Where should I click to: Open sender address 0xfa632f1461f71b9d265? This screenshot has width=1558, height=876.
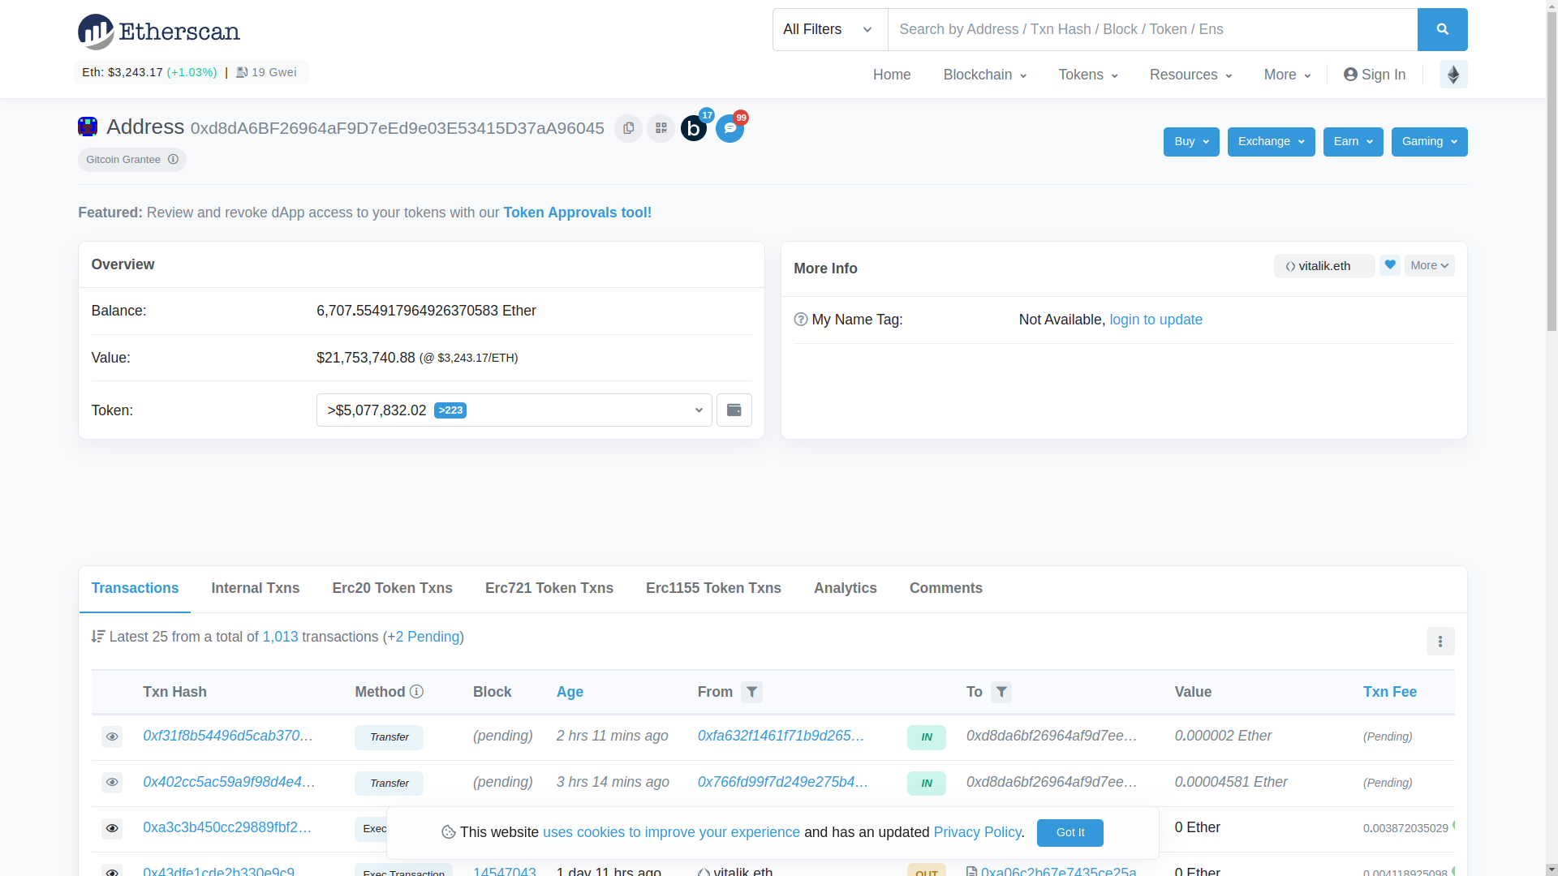(781, 736)
